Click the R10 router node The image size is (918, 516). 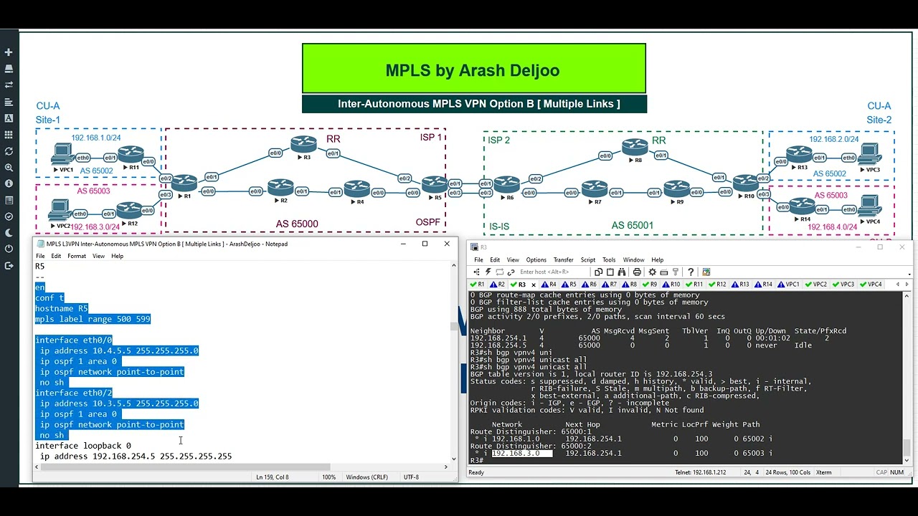point(747,182)
